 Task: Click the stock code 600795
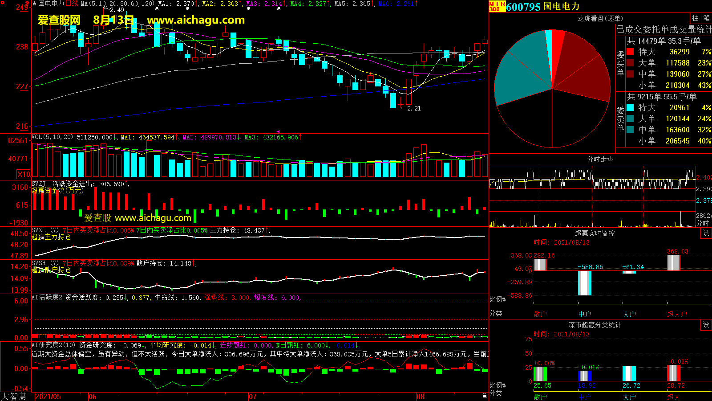(523, 7)
